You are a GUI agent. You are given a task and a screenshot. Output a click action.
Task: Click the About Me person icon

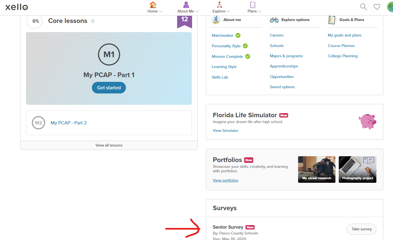[186, 5]
